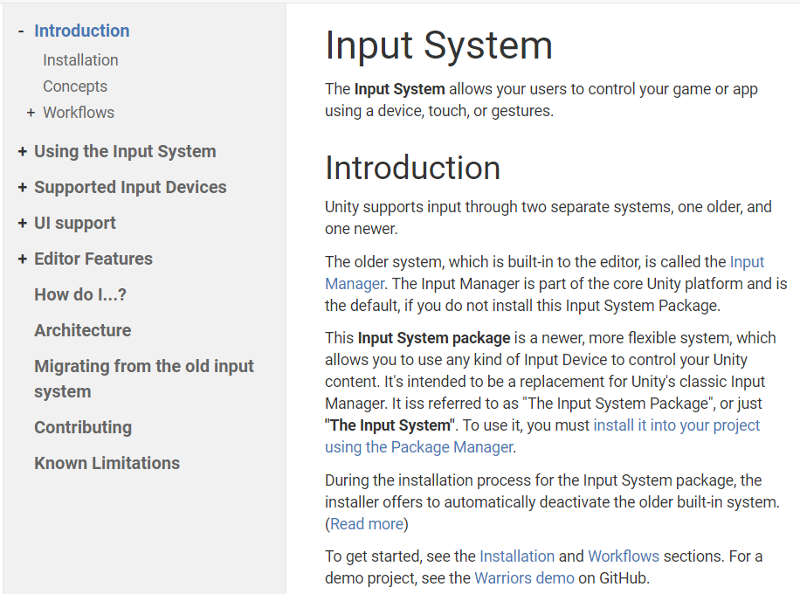Image resolution: width=800 pixels, height=594 pixels.
Task: Open the Workflows item in the sidebar
Action: pyautogui.click(x=79, y=113)
